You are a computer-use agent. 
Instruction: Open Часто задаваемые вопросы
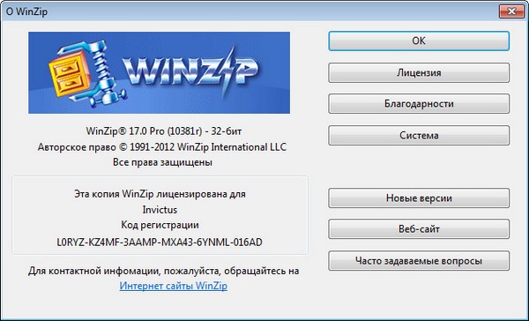[x=419, y=260]
